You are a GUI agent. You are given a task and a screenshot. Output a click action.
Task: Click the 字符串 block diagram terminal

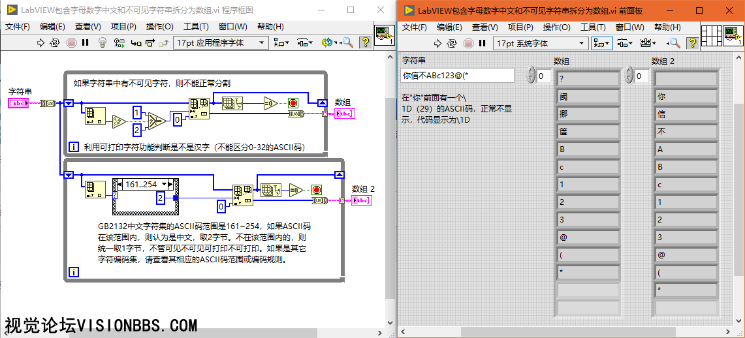tap(18, 103)
